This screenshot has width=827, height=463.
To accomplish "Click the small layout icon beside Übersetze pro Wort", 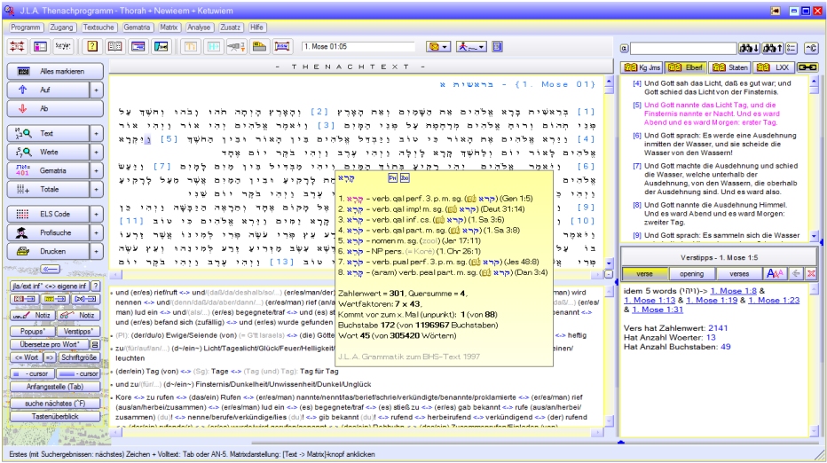I will (x=95, y=344).
